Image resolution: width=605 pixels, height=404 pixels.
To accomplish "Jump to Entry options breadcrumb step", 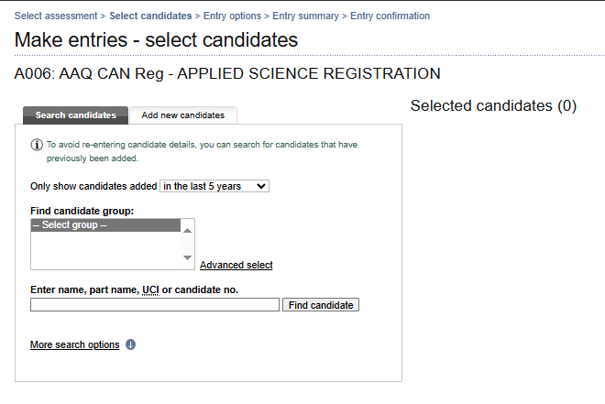I will pyautogui.click(x=233, y=16).
